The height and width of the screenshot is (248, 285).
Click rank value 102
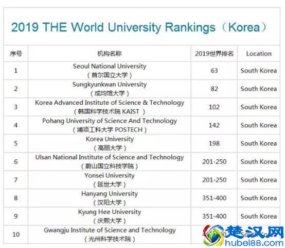tap(214, 107)
